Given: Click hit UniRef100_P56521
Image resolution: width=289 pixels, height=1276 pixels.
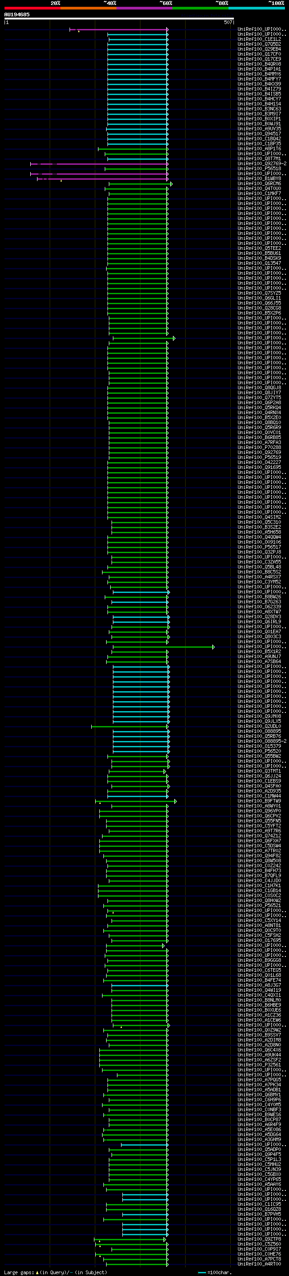Looking at the screenshot, I should point(259,905).
